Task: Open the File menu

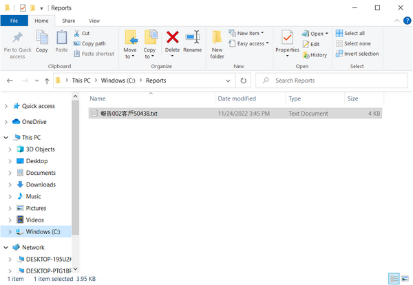Action: pos(14,21)
